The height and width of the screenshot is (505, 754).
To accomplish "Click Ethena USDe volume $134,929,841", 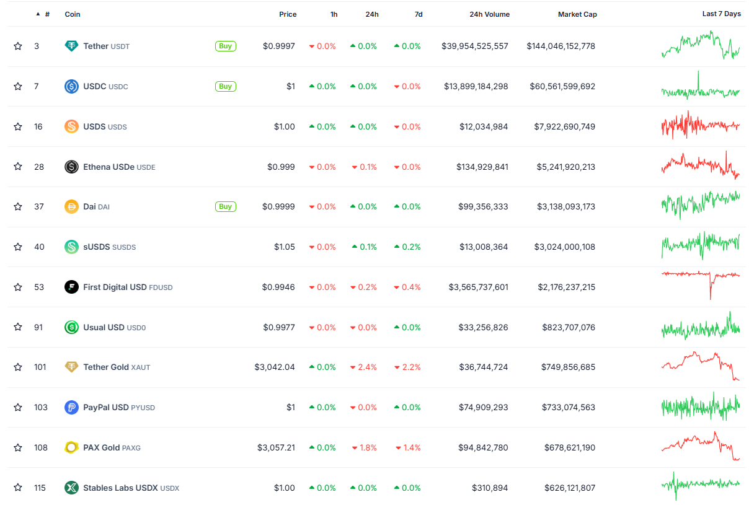I will [x=482, y=167].
